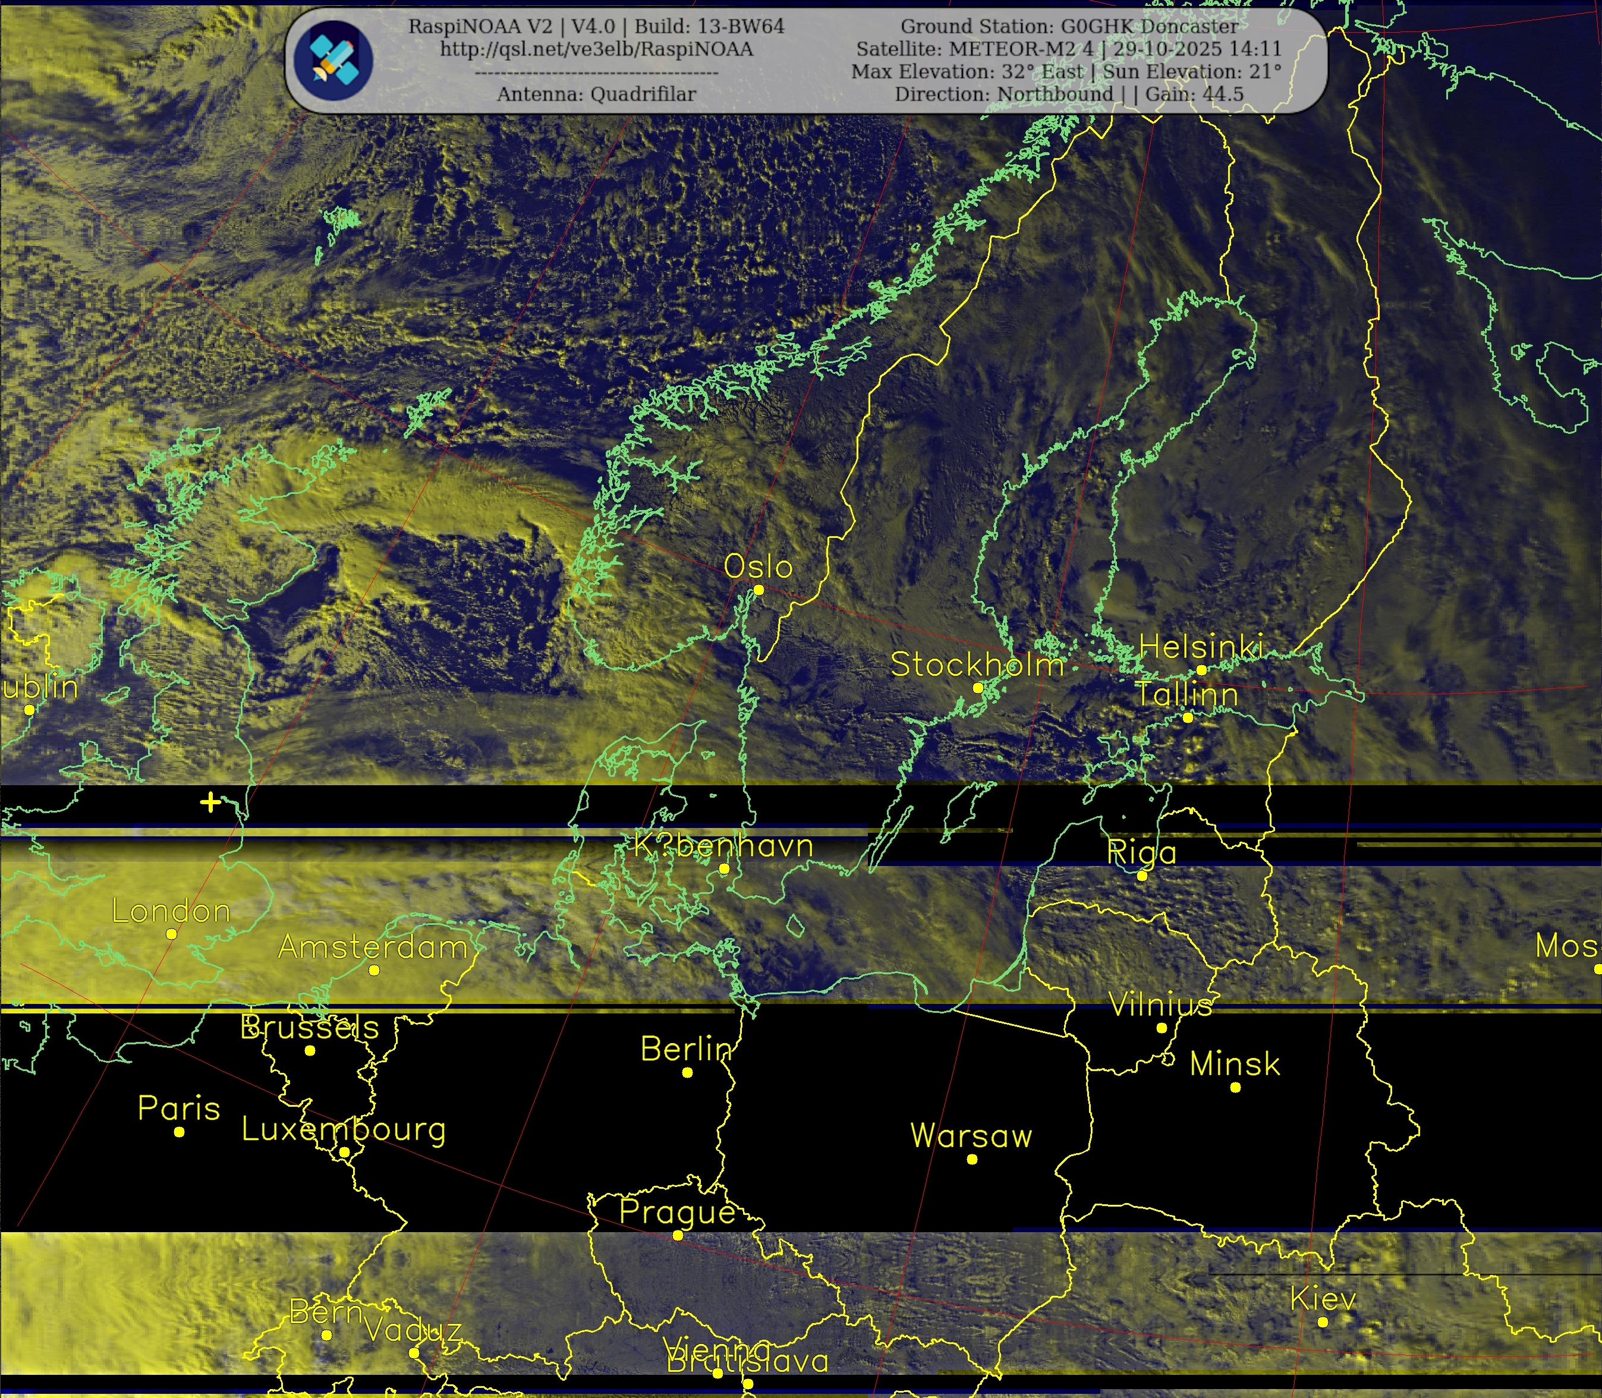Screen dimensions: 1602x1398
Task: Click the Warsaw city marker dot
Action: click(x=972, y=1159)
